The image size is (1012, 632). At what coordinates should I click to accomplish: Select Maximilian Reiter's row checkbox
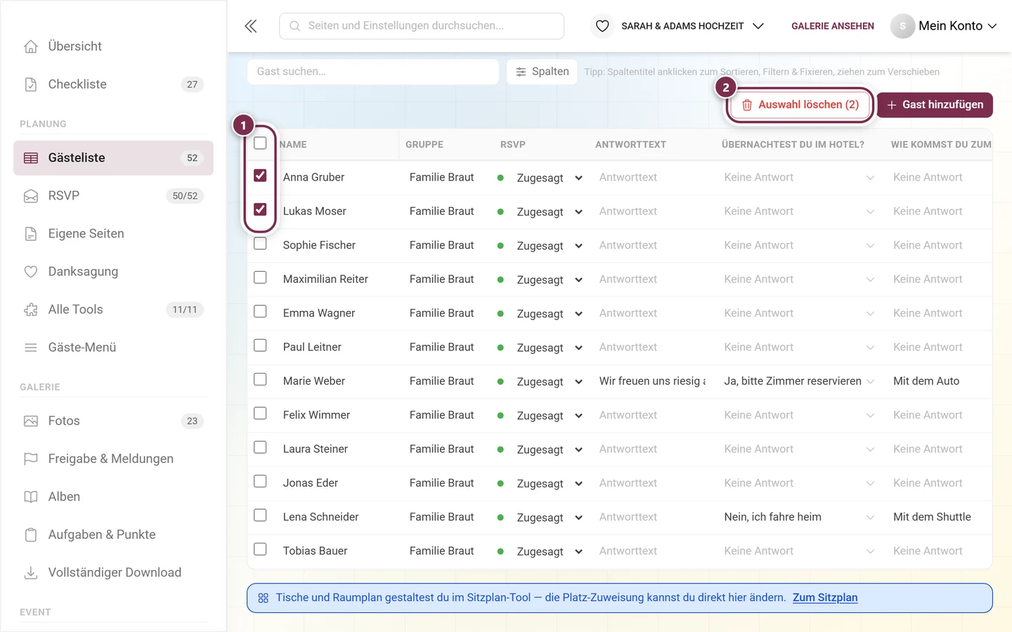pyautogui.click(x=260, y=277)
